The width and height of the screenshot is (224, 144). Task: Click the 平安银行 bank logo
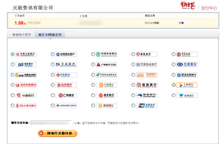147,75
